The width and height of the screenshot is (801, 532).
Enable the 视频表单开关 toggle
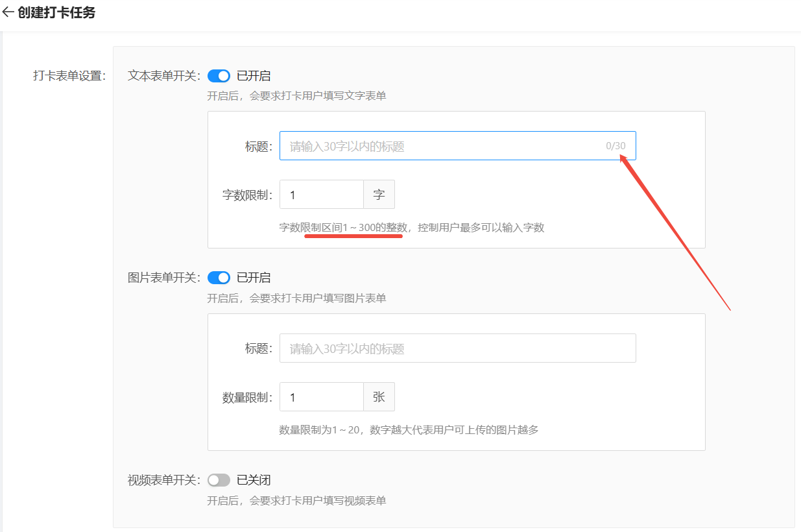(x=219, y=480)
